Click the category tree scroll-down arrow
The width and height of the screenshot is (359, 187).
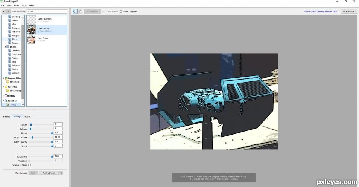(x=23, y=105)
